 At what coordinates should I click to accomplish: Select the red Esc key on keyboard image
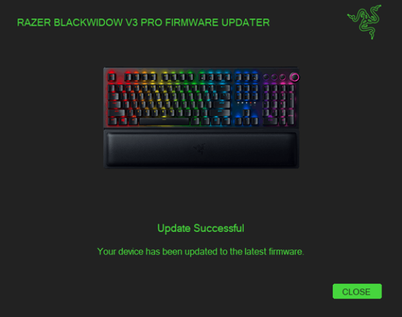pos(111,77)
